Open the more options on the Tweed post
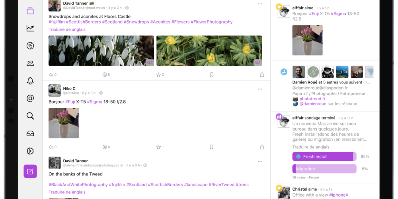The height and width of the screenshot is (199, 398). 259,162
